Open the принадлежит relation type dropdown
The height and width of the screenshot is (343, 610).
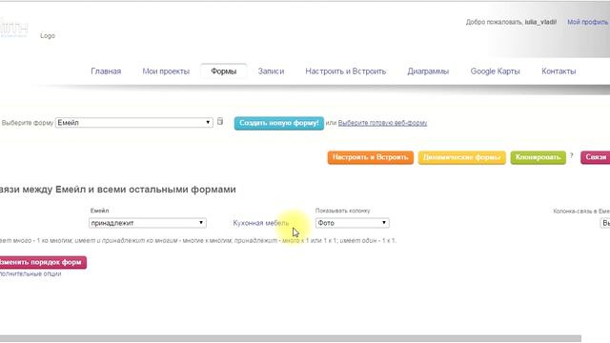tap(148, 223)
